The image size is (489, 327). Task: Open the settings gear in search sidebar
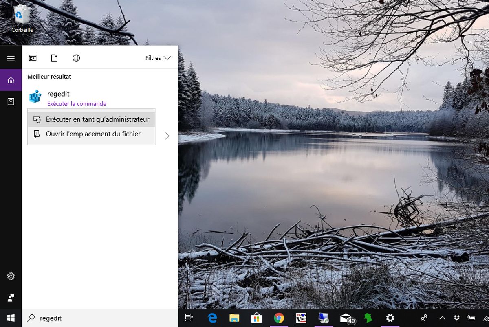(x=11, y=277)
